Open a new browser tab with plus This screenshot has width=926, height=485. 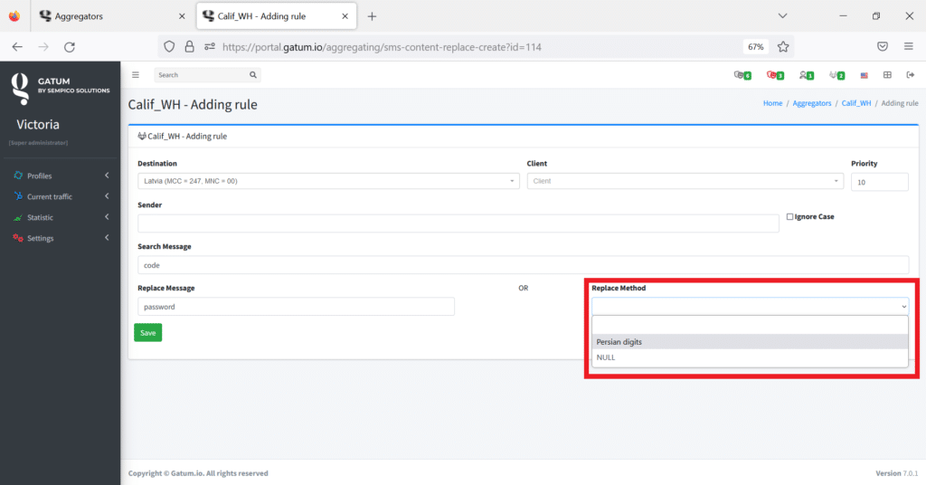coord(372,16)
